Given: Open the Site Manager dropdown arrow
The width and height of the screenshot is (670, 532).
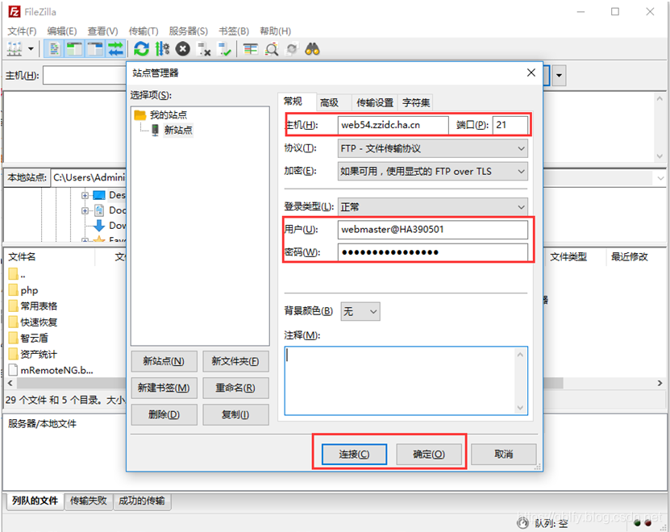Looking at the screenshot, I should 31,49.
